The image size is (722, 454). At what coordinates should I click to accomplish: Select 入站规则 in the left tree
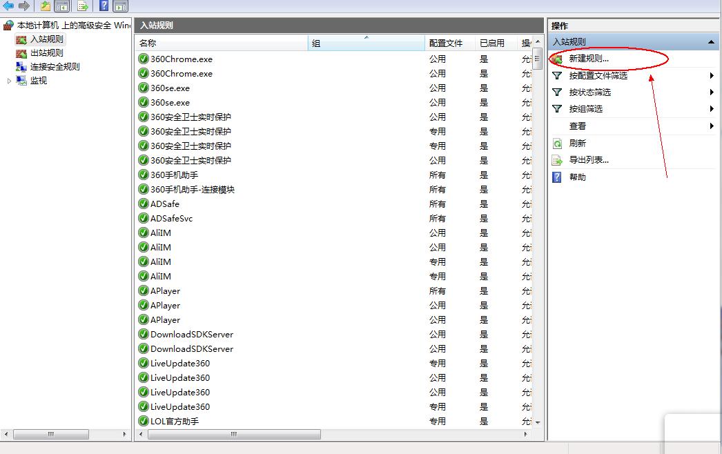tap(46, 39)
